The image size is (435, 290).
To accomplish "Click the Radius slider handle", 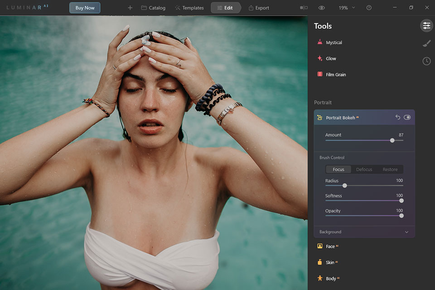I will tap(344, 185).
